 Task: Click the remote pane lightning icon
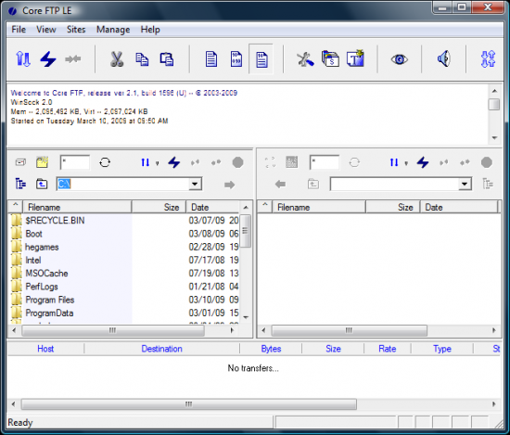pyautogui.click(x=423, y=162)
